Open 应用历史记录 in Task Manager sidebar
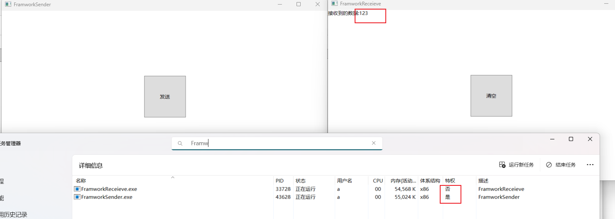Image resolution: width=615 pixels, height=219 pixels. (x=13, y=214)
